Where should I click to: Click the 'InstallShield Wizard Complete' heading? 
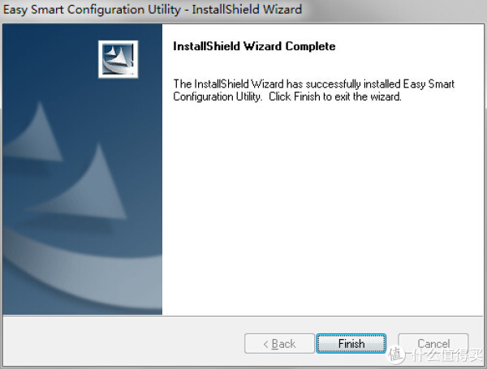[254, 46]
